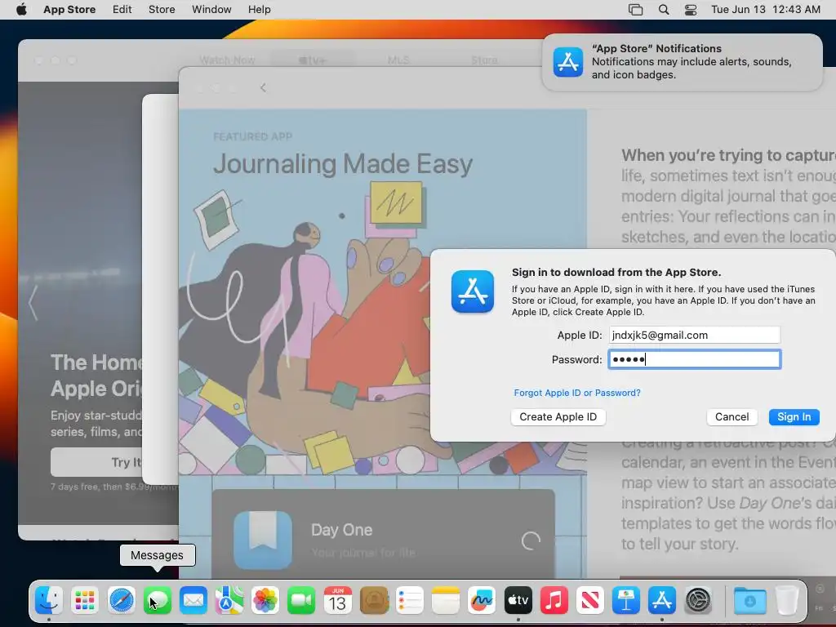Open the App Store menu
The height and width of the screenshot is (627, 836).
point(69,10)
